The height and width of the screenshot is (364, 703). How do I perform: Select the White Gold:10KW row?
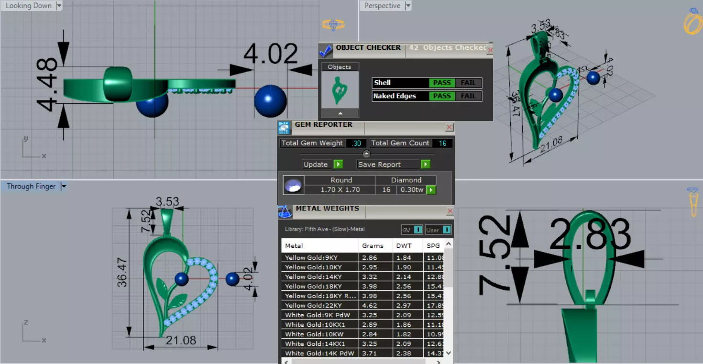point(363,334)
